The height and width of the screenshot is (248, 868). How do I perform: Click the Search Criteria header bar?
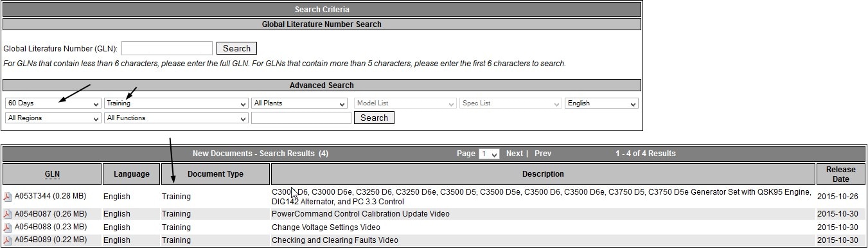[x=322, y=10]
